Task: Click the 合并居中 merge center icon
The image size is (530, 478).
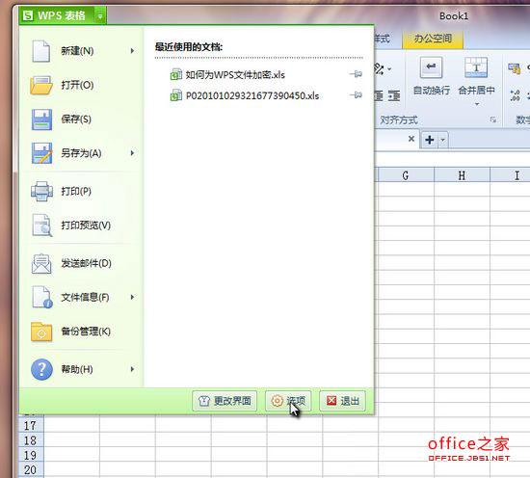Action: pos(476,66)
